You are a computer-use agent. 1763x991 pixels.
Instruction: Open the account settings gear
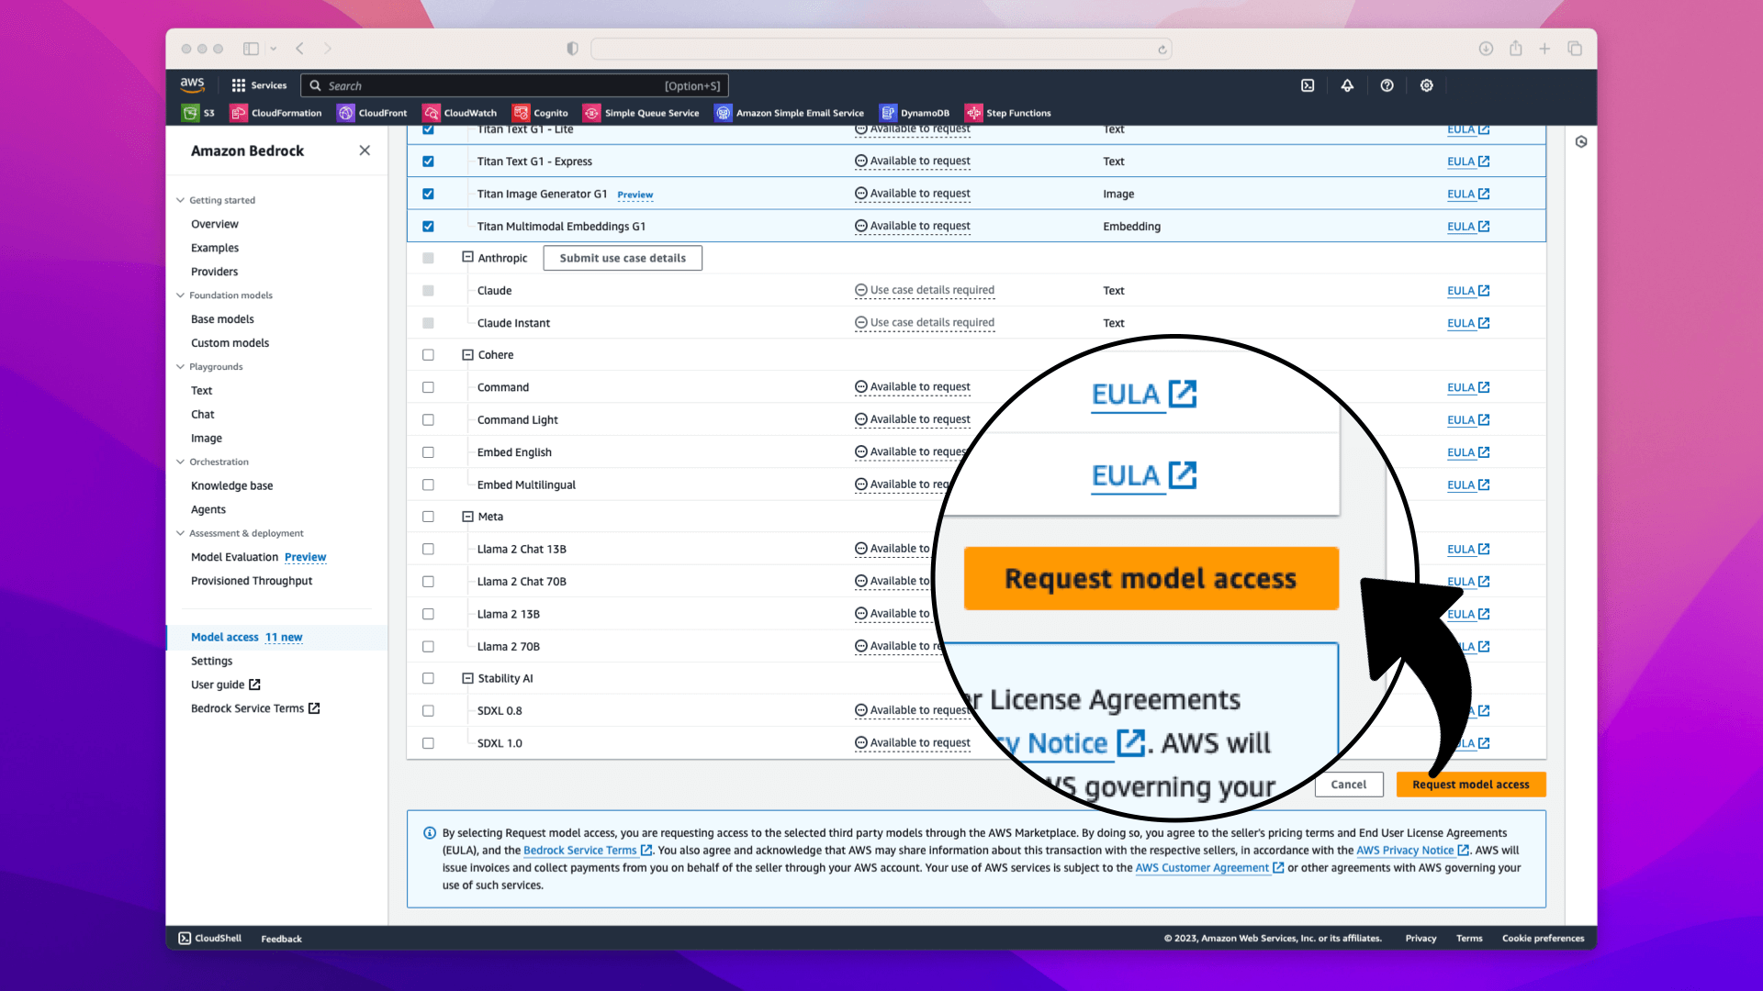[1426, 85]
